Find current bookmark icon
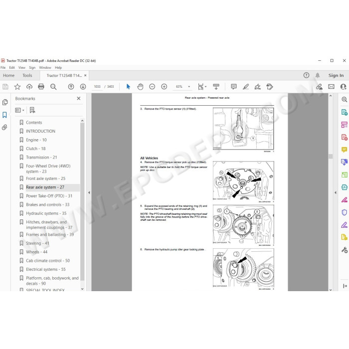This screenshot has width=349, height=349. [32, 110]
